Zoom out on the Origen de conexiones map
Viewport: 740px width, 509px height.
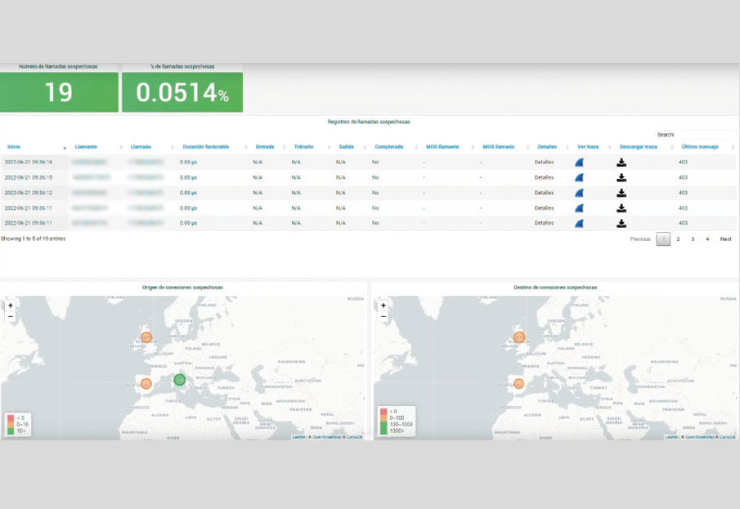[11, 316]
